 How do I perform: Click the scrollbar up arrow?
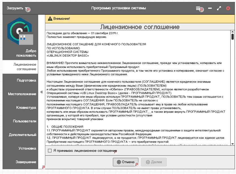[x=233, y=32]
